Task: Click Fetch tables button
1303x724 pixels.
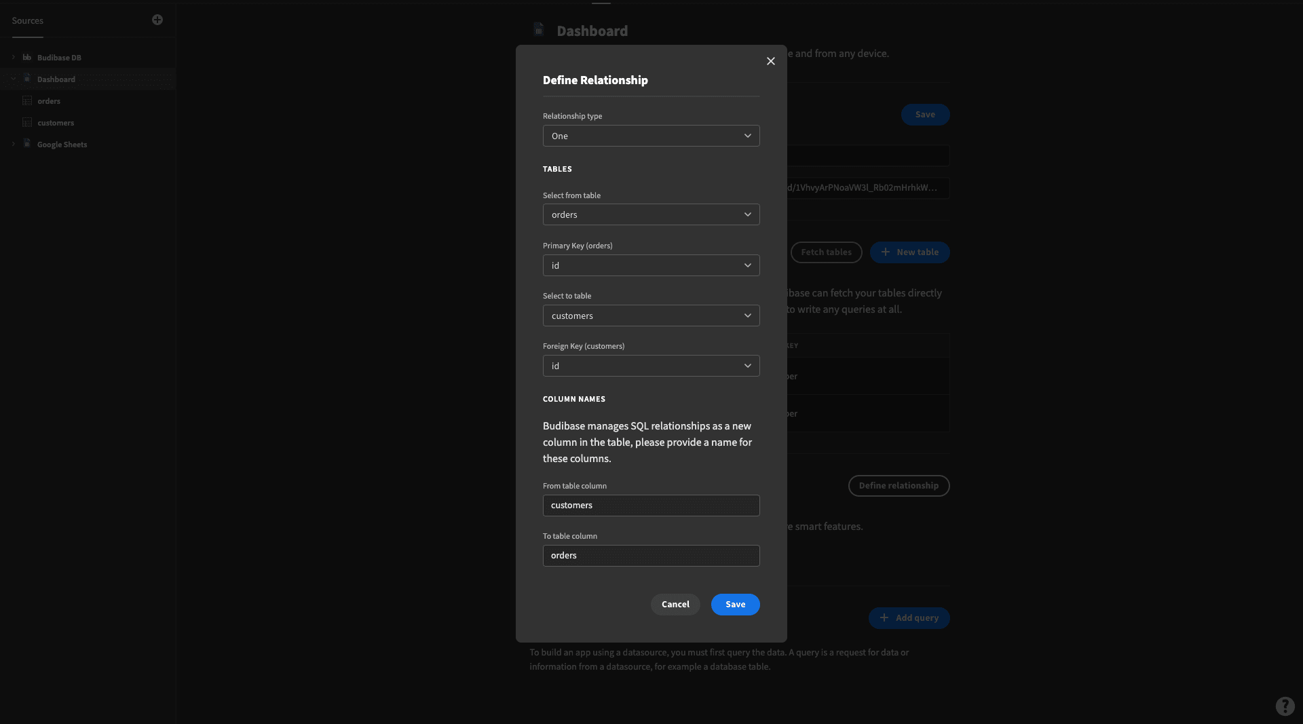Action: click(x=826, y=252)
